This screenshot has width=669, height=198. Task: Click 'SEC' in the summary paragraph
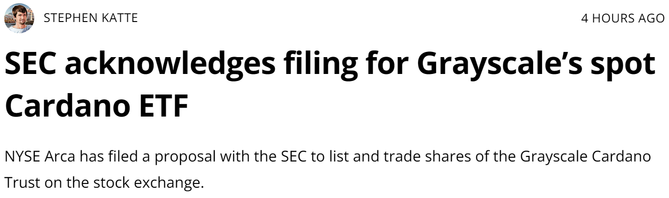tap(295, 157)
